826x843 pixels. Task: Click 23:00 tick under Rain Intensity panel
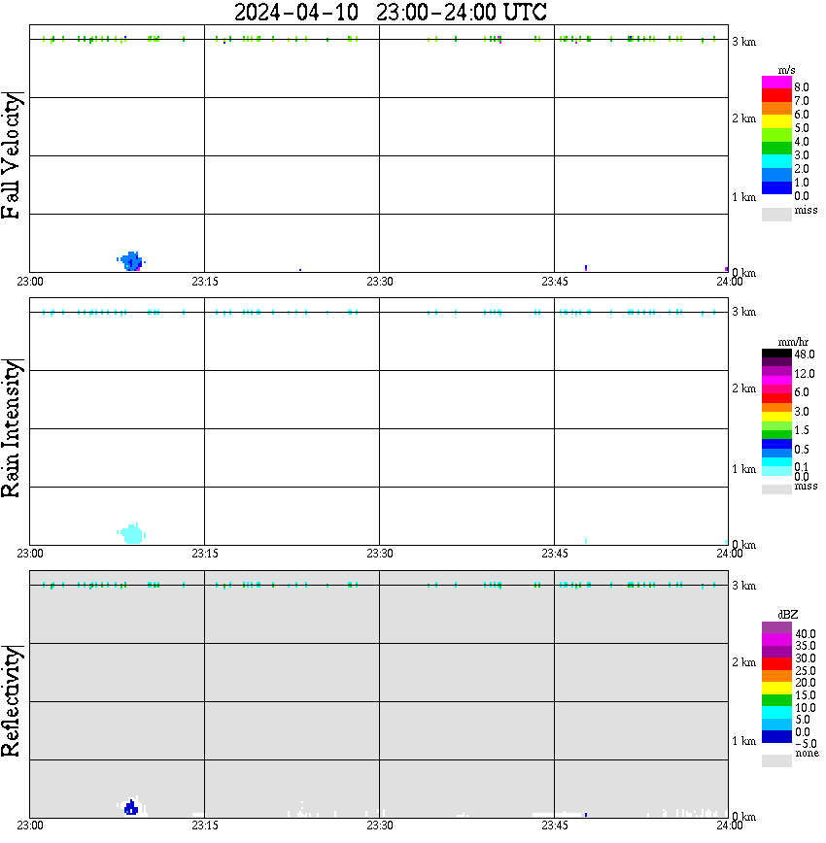click(30, 554)
